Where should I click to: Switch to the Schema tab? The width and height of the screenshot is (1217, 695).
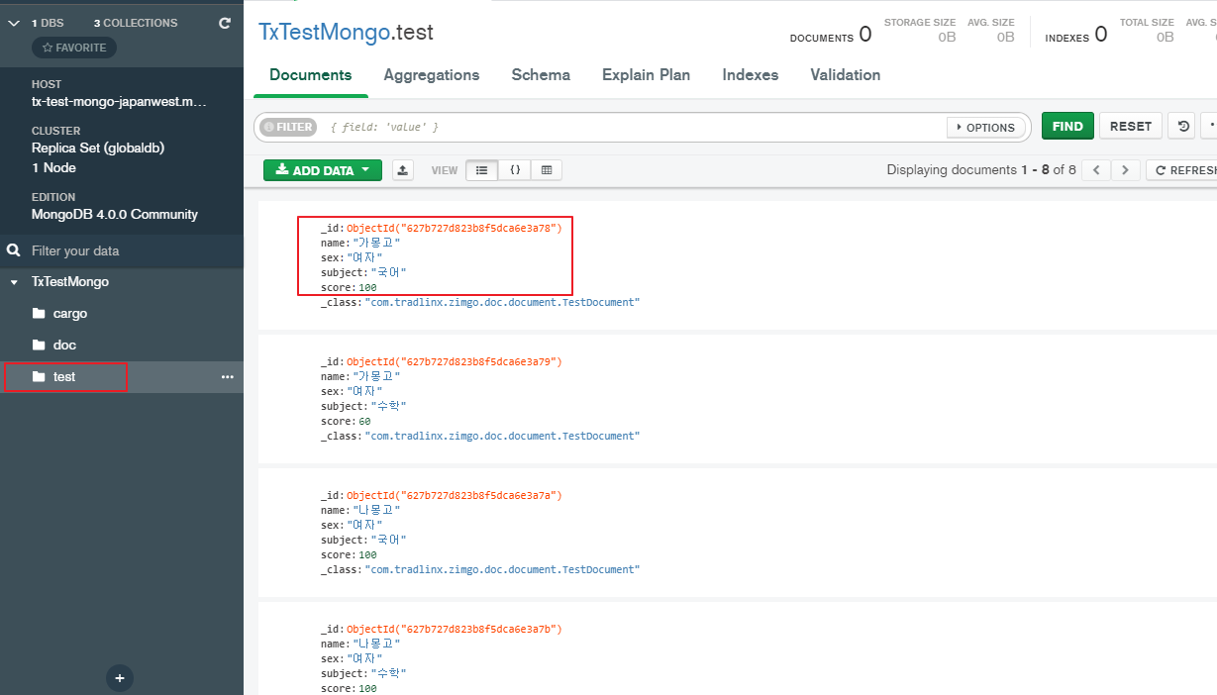coord(541,75)
